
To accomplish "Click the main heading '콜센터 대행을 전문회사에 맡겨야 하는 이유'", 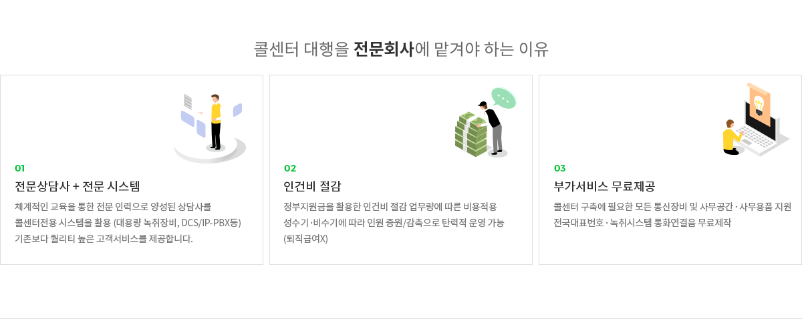I will click(x=401, y=49).
